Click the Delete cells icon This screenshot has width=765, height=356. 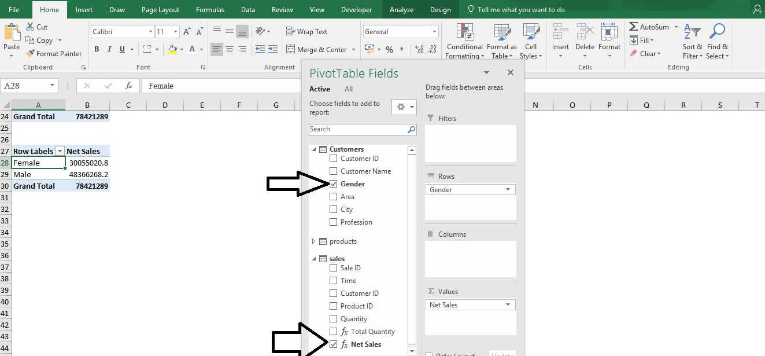tap(585, 32)
